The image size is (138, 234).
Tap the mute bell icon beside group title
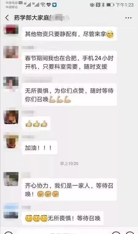[x=68, y=18]
